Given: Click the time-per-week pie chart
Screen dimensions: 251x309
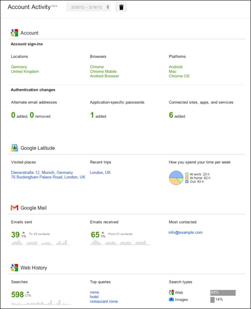Looking at the screenshot, I should (x=176, y=178).
